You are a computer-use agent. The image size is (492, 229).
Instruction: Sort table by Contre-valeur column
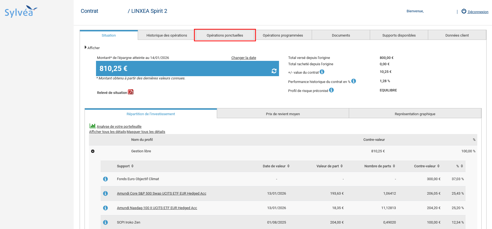(x=427, y=166)
